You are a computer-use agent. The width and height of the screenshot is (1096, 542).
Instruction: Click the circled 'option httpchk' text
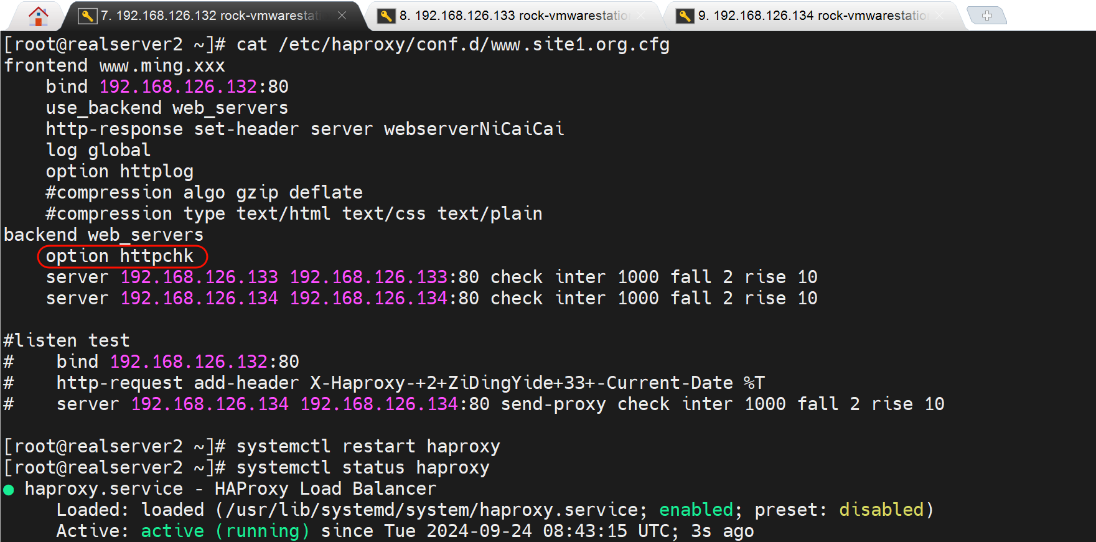click(120, 256)
